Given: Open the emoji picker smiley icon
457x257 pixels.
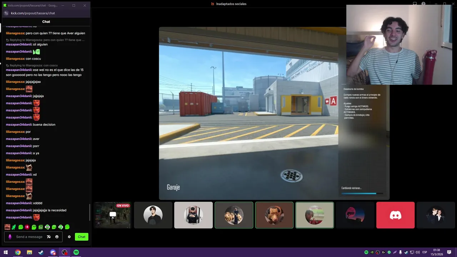Looking at the screenshot, I should coord(57,237).
